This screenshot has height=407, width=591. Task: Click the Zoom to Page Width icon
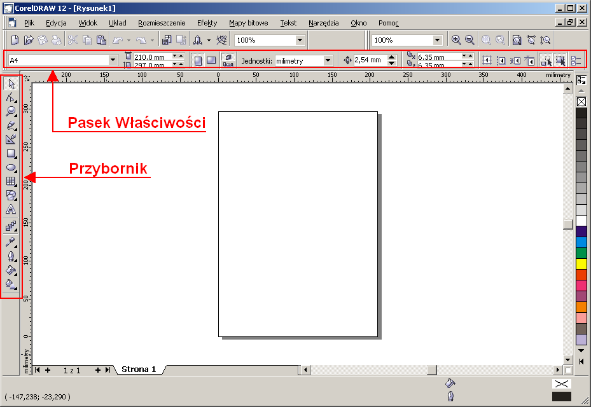(x=531, y=40)
